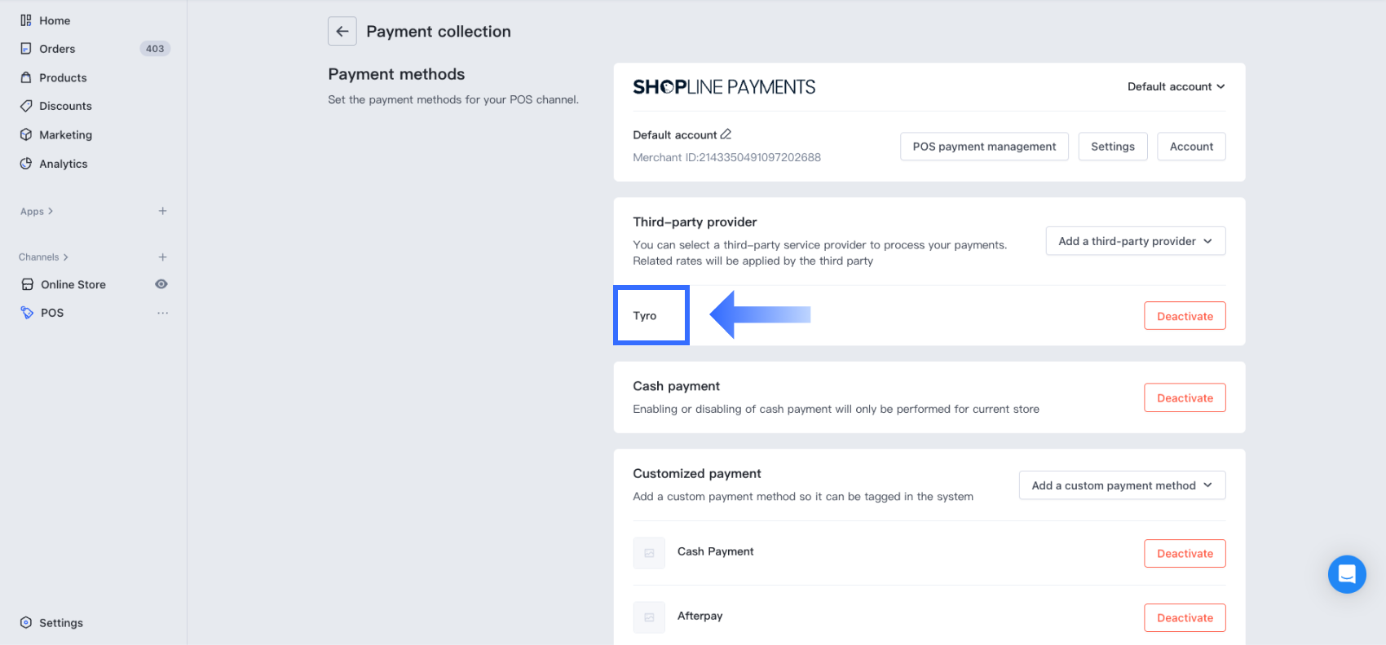Open the POS channel three-dot menu
This screenshot has height=645, width=1386.
[x=163, y=313]
